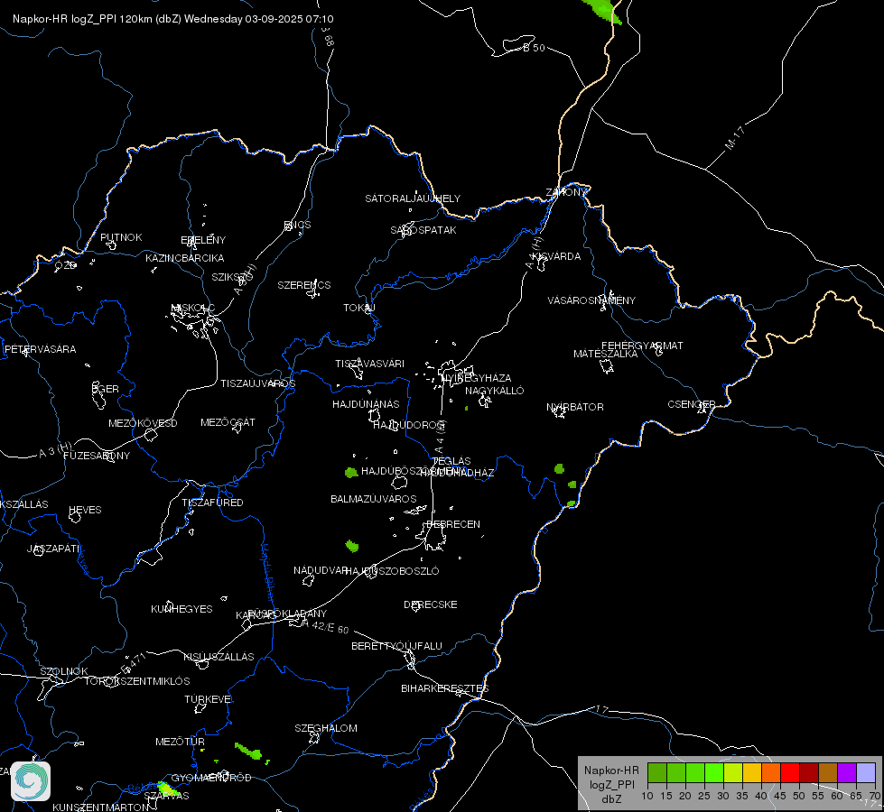Click the swirl logo icon at bottom-left
The image size is (884, 812).
31,781
